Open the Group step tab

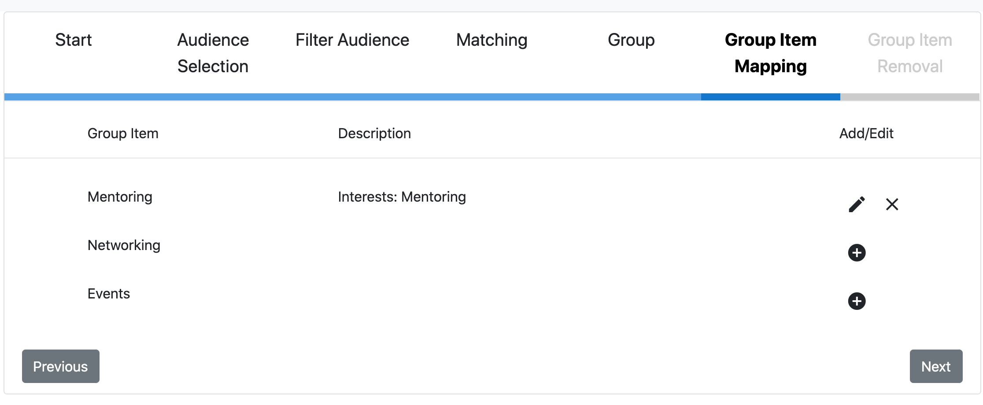(x=631, y=40)
